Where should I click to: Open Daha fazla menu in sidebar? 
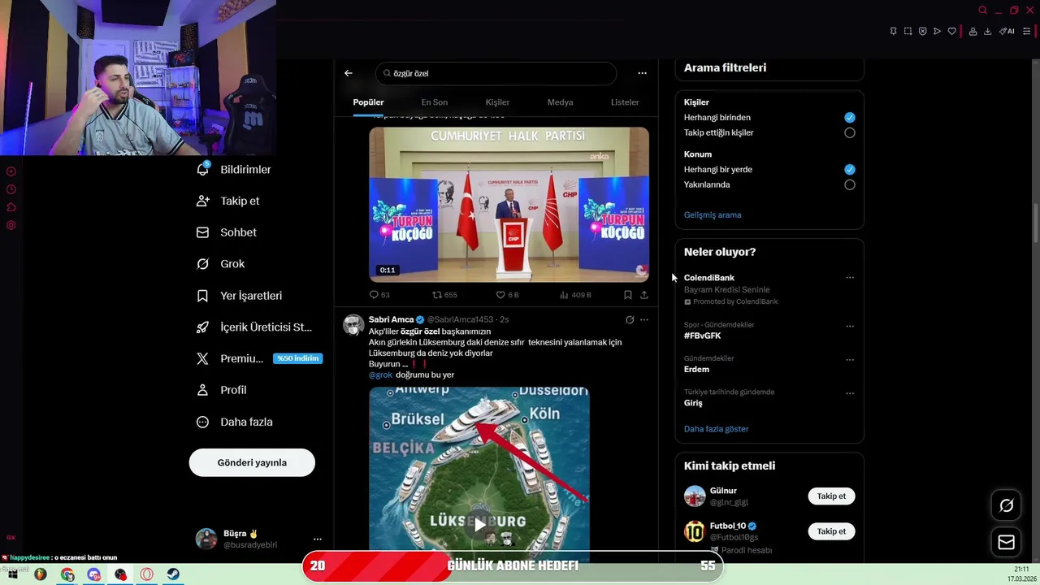[235, 422]
